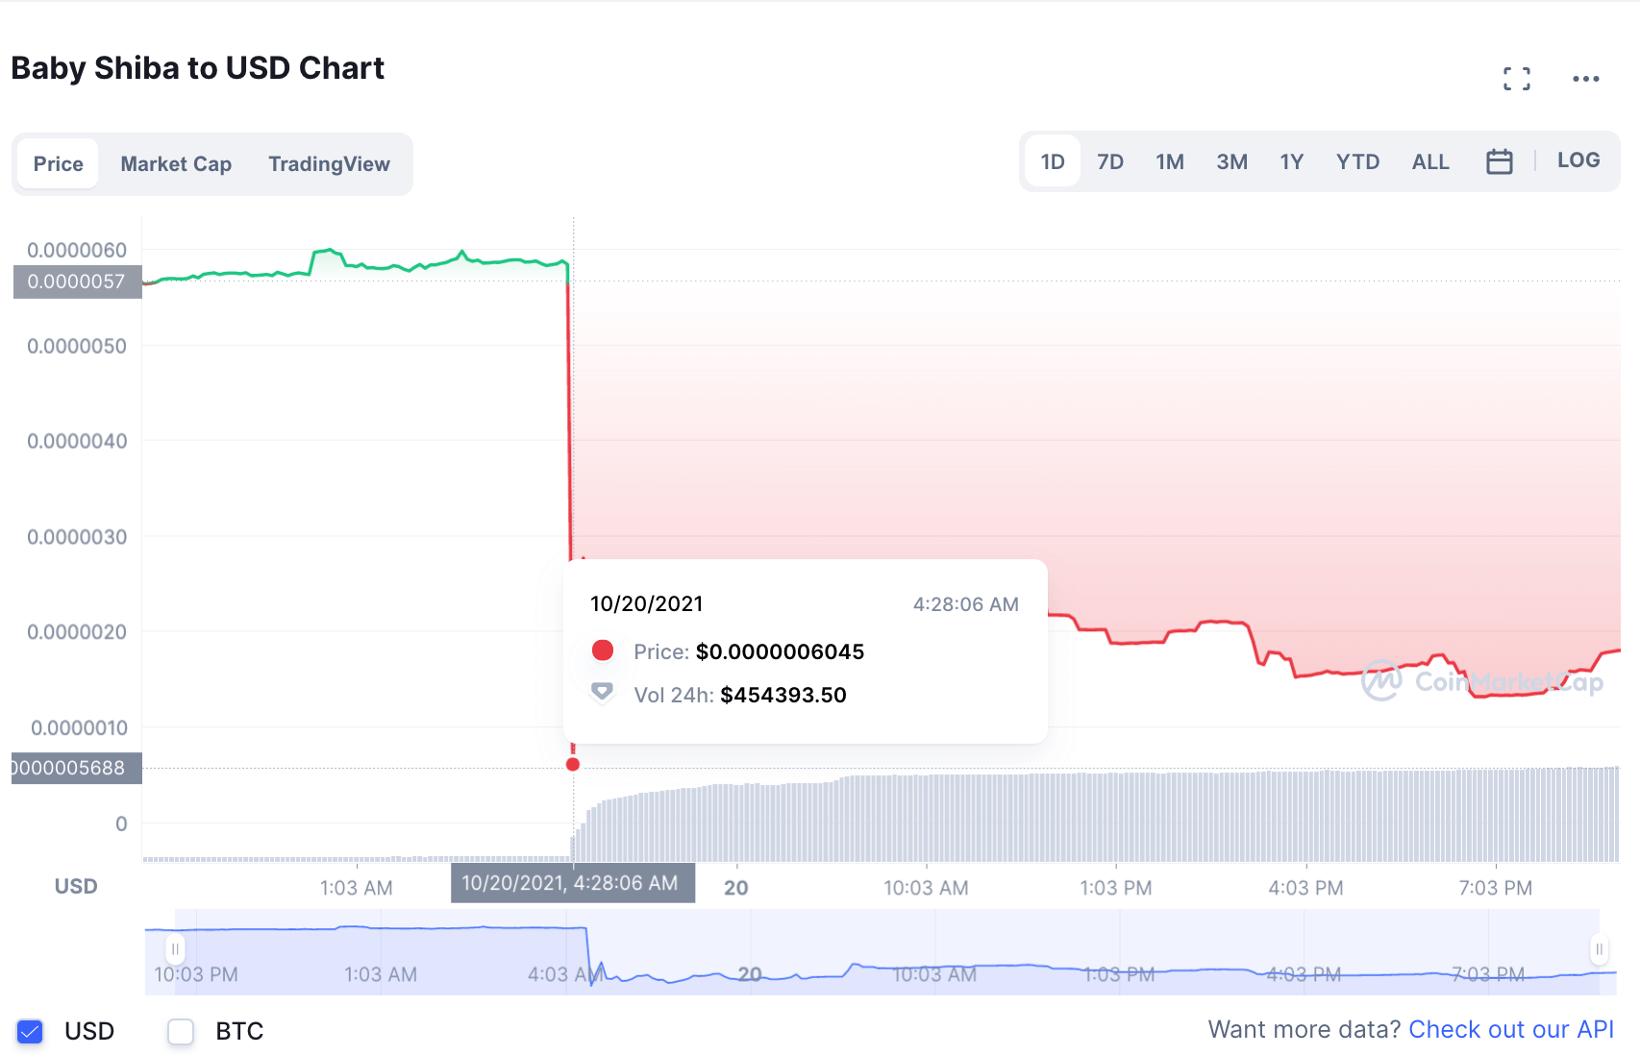Enable the BTC checkbox

[x=180, y=1031]
